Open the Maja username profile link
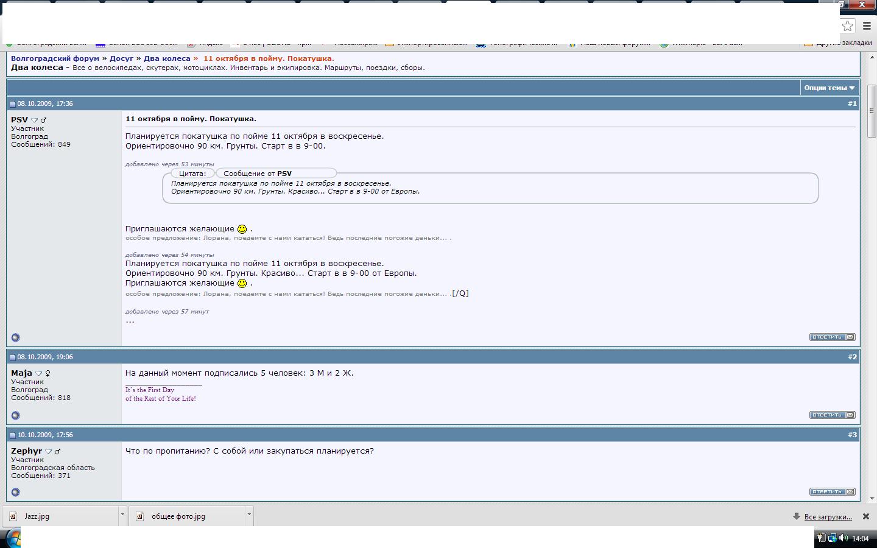This screenshot has width=877, height=548. pyautogui.click(x=21, y=373)
